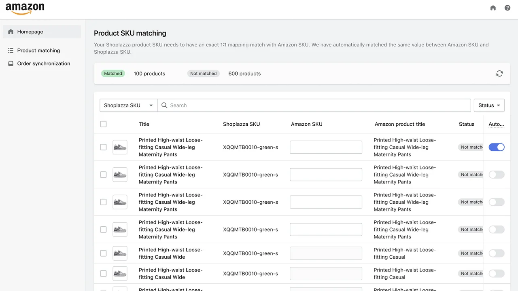Viewport: 518px width, 291px height.
Task: Open the Shoplazza SKU dropdown
Action: 128,105
